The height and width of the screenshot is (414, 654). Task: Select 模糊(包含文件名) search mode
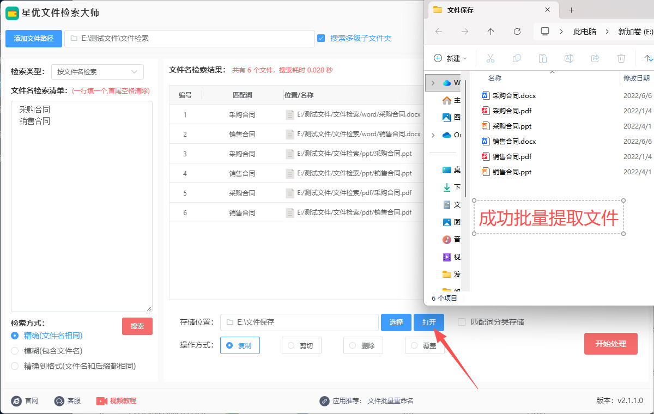(x=15, y=351)
